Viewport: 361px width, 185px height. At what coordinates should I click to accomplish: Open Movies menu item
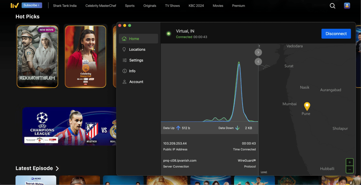point(218,6)
